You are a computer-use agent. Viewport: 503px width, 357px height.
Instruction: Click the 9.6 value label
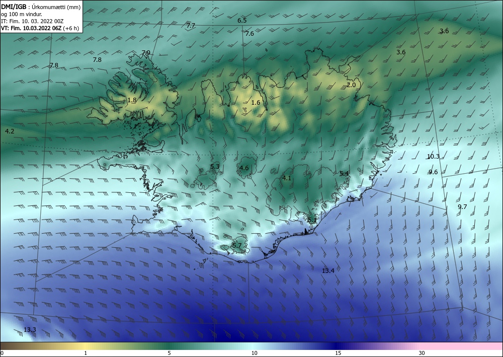(433, 172)
